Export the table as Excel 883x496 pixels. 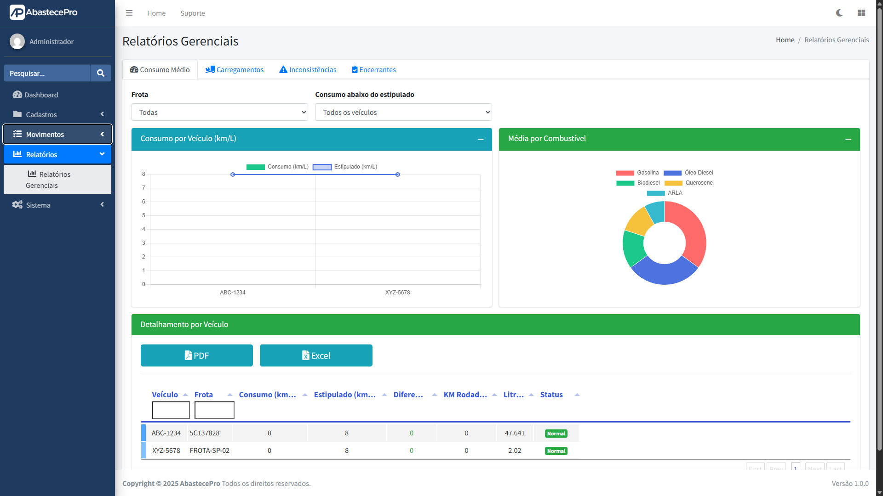[x=316, y=355]
